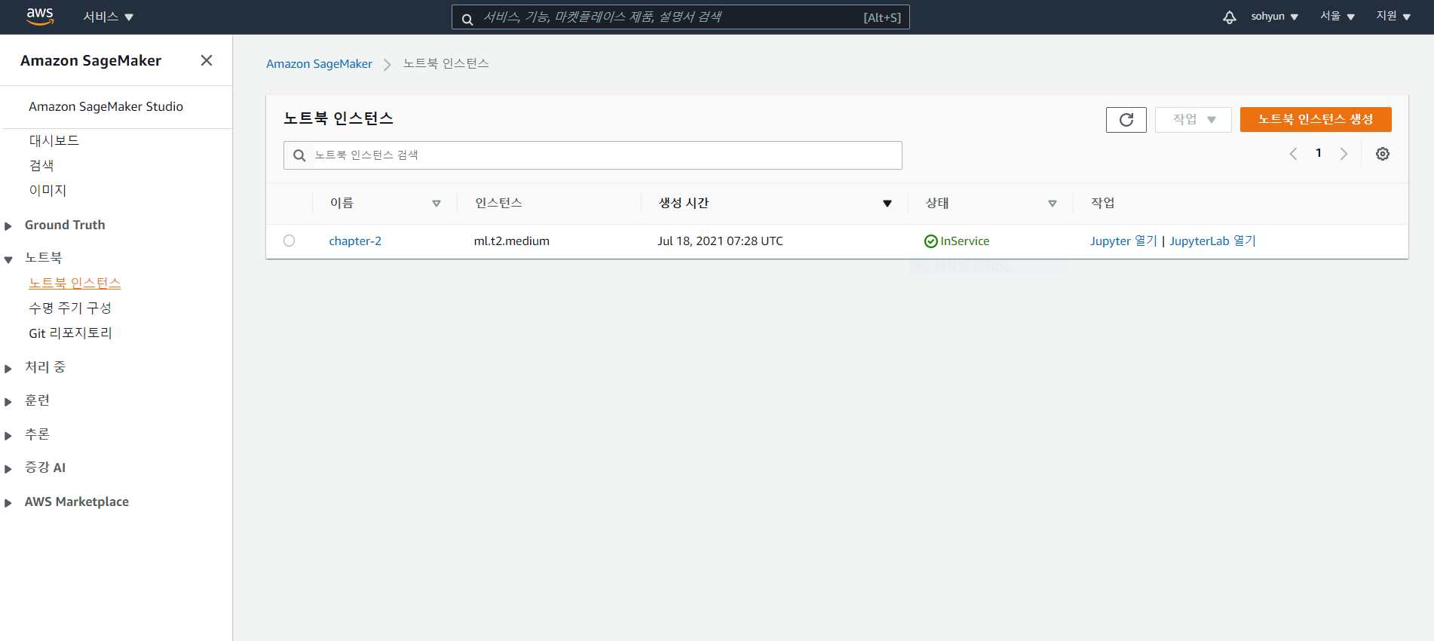The height and width of the screenshot is (641, 1434).
Task: Open Git 리포지토리 sidebar item
Action: pyautogui.click(x=70, y=333)
